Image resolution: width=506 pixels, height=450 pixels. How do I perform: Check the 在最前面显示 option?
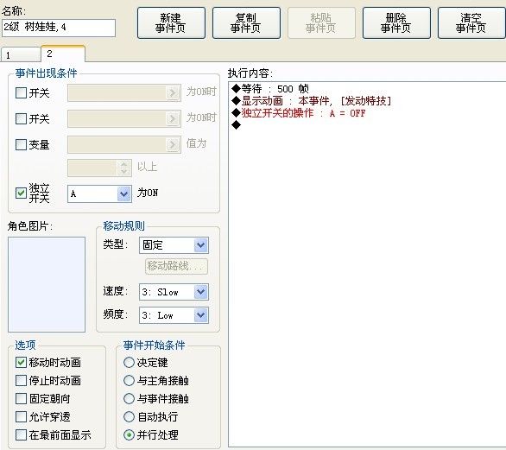21,434
